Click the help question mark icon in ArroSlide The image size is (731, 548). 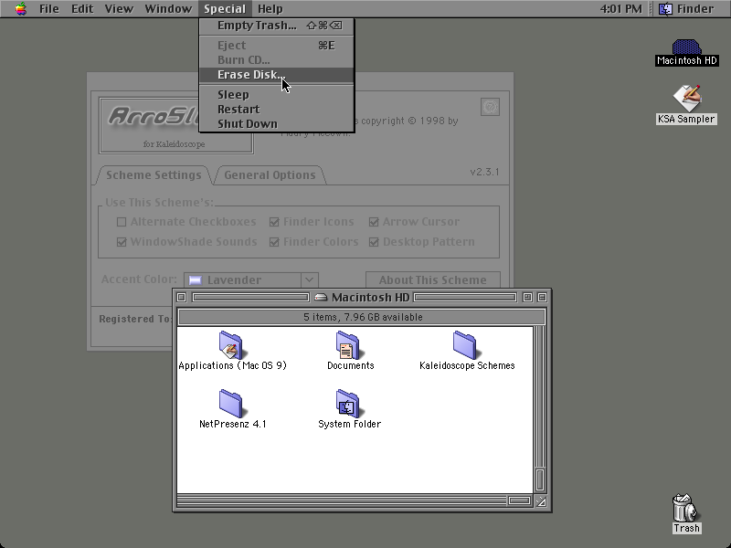coord(490,107)
